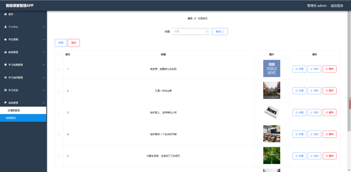
Task: Click 修改 for row 5
Action: [315, 156]
